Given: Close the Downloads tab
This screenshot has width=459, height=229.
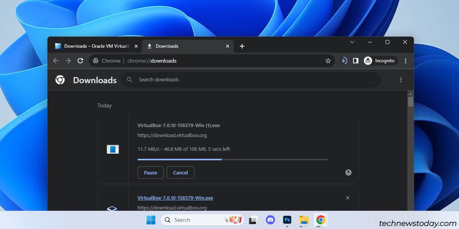Looking at the screenshot, I should [228, 46].
